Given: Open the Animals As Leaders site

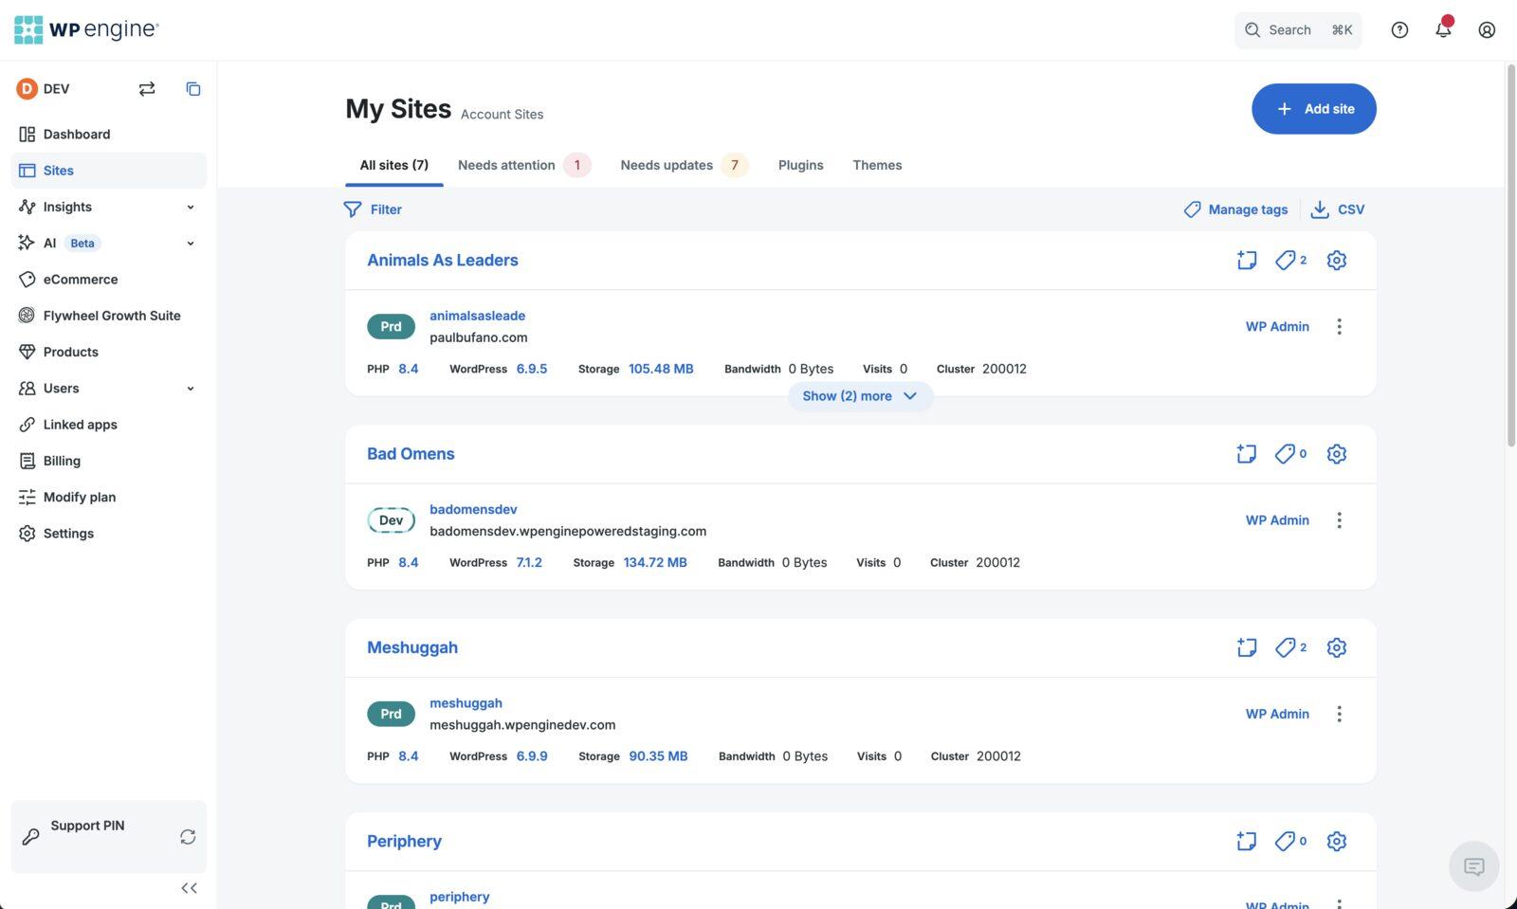Looking at the screenshot, I should [443, 261].
